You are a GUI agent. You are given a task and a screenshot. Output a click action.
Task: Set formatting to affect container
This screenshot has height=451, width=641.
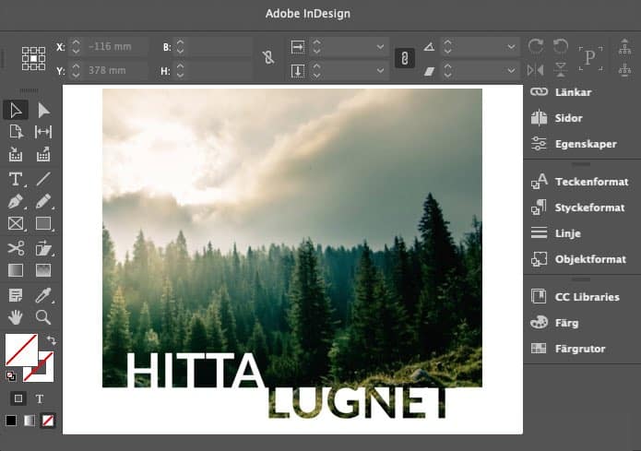[18, 398]
